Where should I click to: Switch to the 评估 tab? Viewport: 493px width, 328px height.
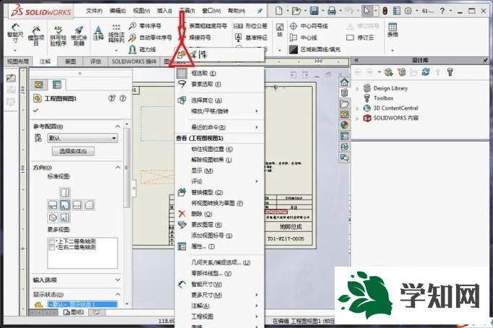(95, 61)
